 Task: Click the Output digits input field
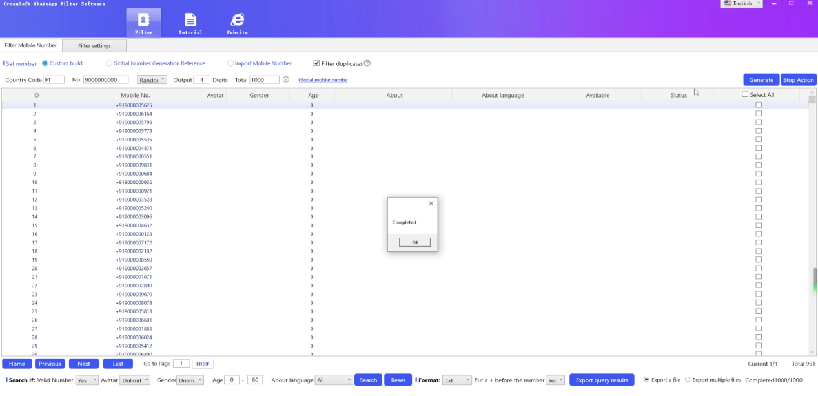(201, 79)
